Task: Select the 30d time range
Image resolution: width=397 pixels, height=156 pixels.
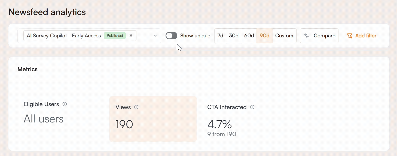Action: pyautogui.click(x=234, y=36)
